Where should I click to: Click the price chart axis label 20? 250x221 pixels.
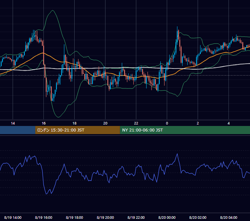pos(105,123)
